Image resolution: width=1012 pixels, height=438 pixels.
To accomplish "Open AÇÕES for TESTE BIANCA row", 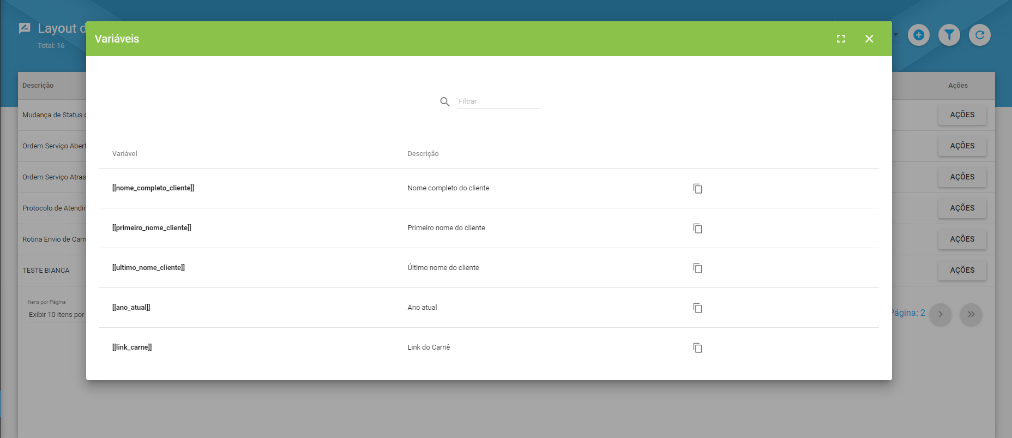I will tap(962, 270).
